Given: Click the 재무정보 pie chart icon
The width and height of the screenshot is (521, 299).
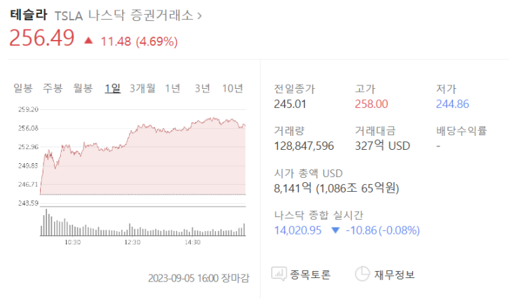Looking at the screenshot, I should tap(363, 274).
